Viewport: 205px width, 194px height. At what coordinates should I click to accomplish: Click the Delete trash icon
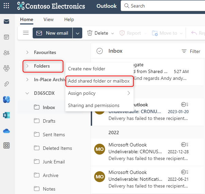point(90,33)
